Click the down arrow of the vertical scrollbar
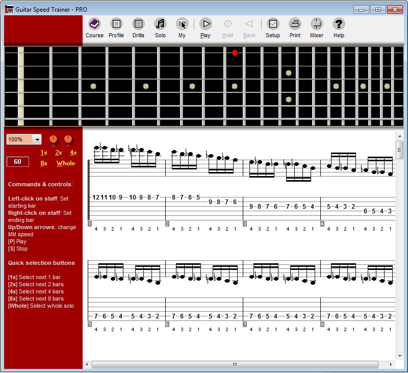The image size is (408, 373). (x=399, y=356)
